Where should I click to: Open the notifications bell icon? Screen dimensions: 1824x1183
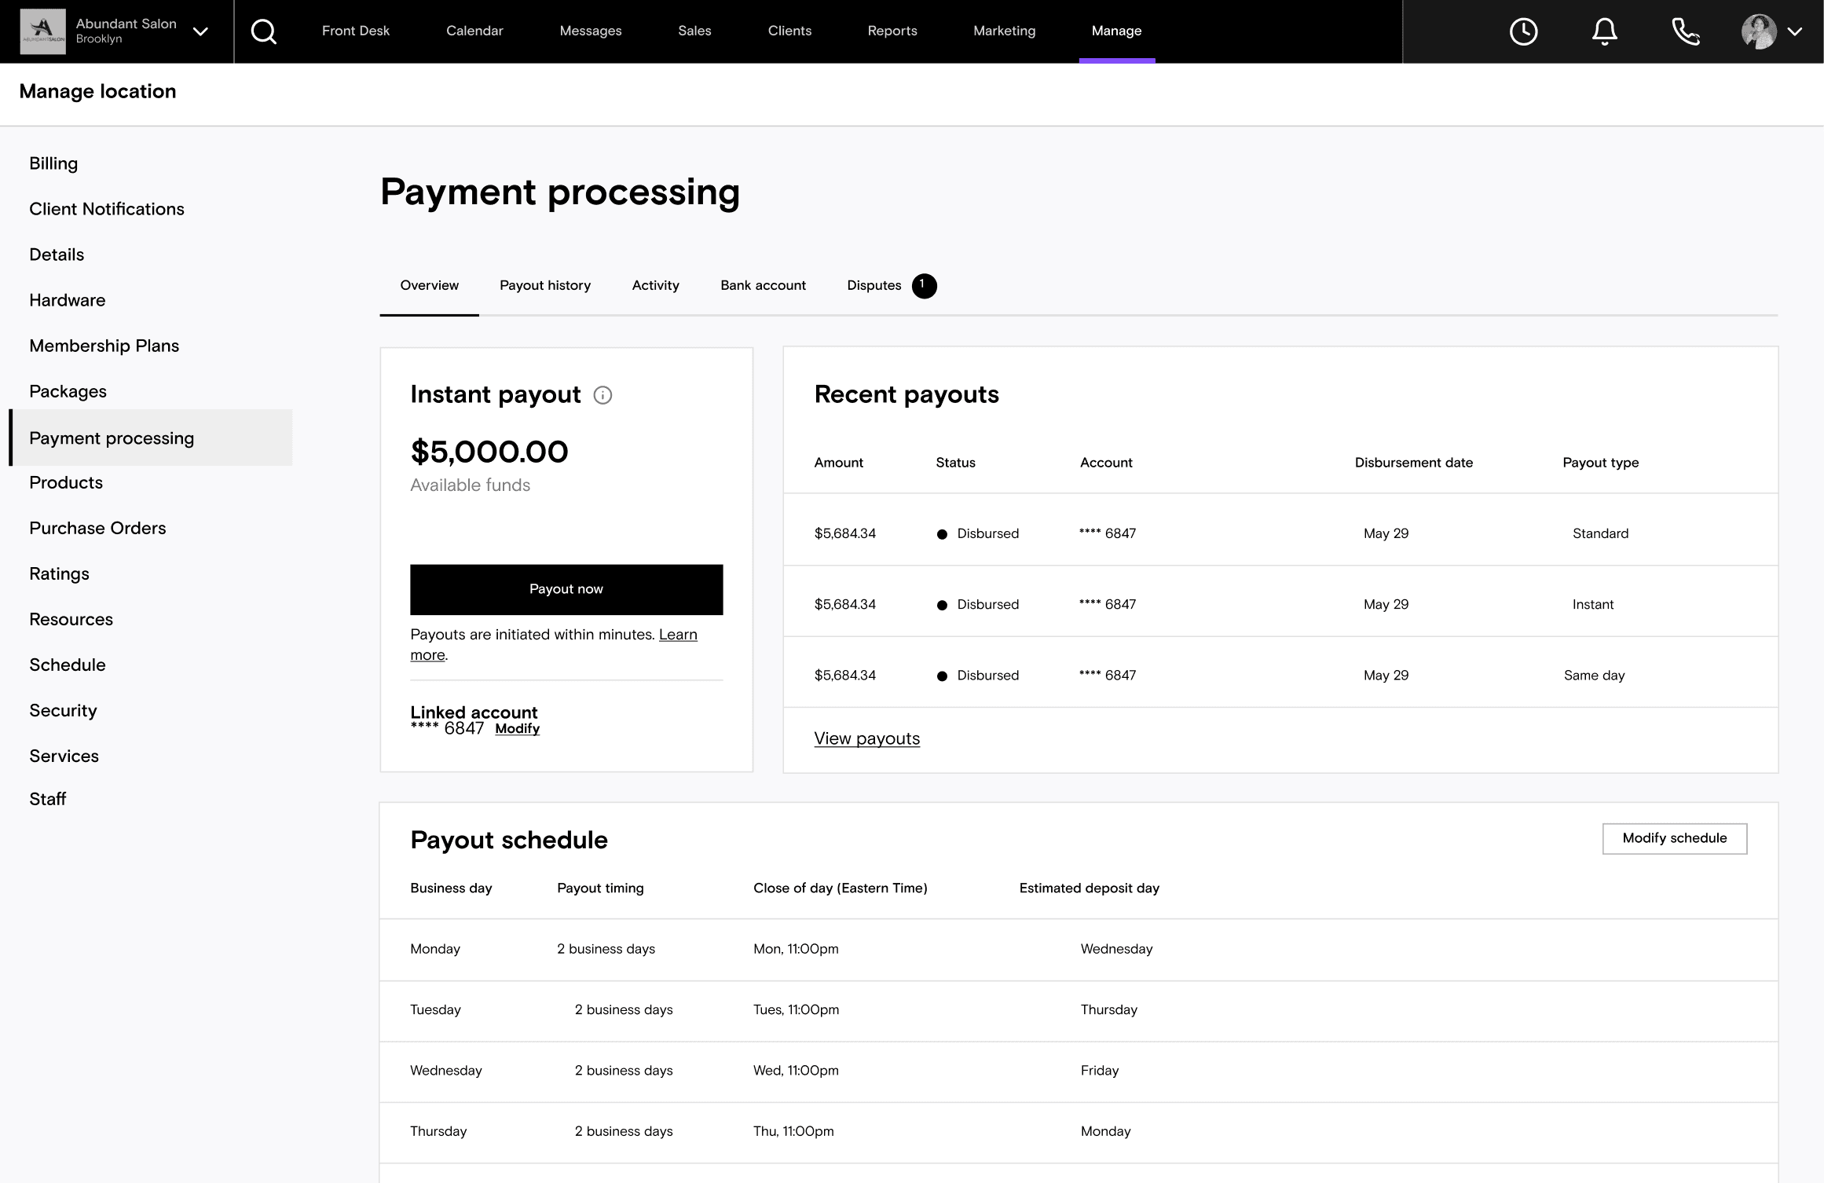click(x=1605, y=31)
